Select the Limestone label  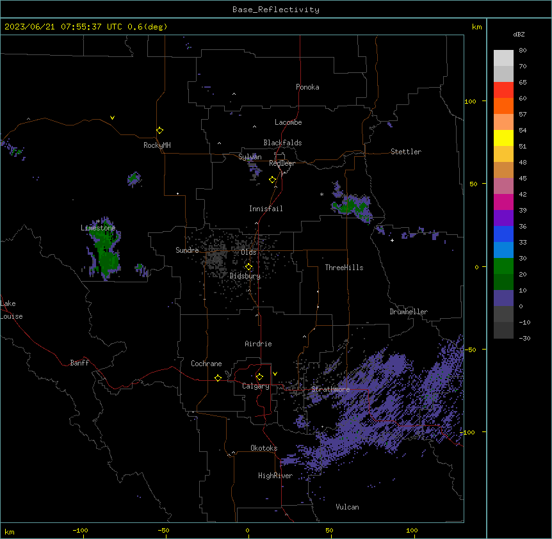click(x=98, y=228)
